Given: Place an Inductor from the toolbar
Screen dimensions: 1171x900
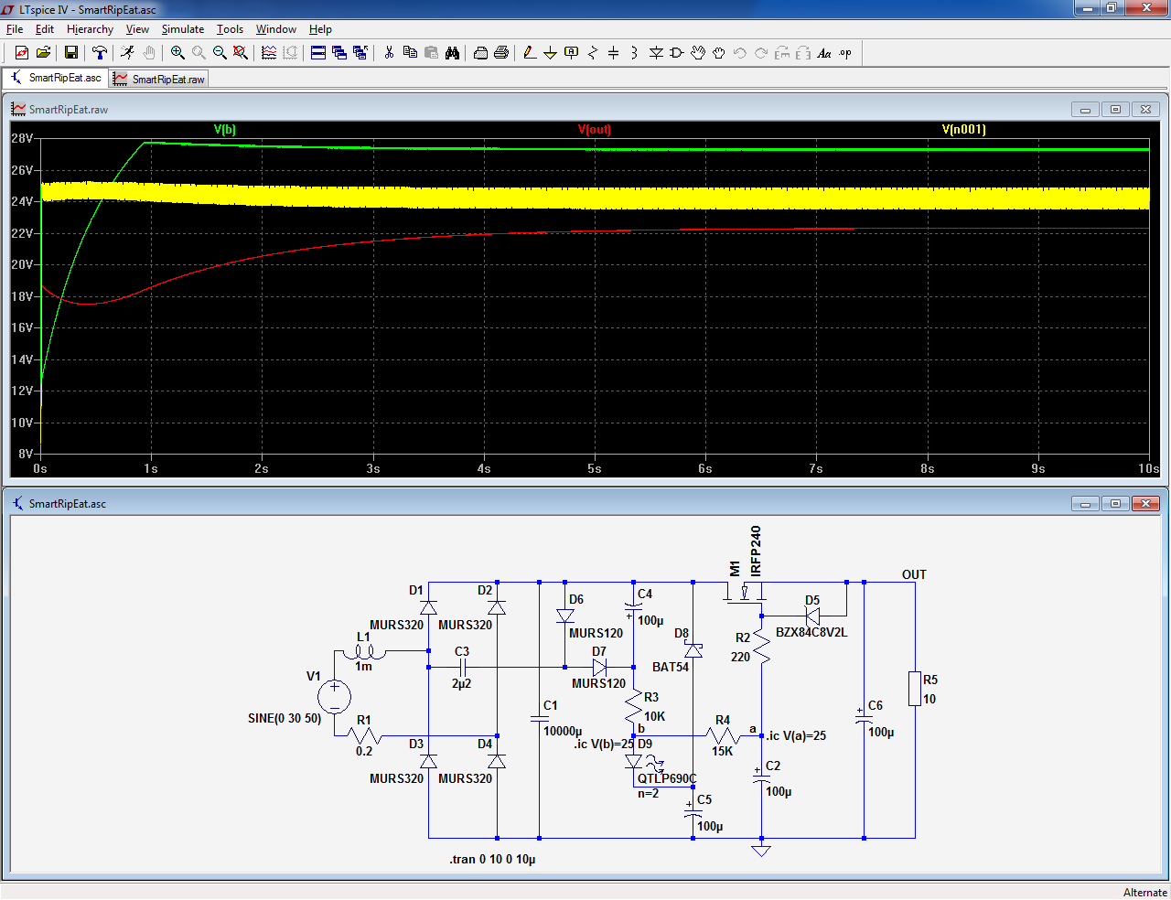Looking at the screenshot, I should pos(635,53).
